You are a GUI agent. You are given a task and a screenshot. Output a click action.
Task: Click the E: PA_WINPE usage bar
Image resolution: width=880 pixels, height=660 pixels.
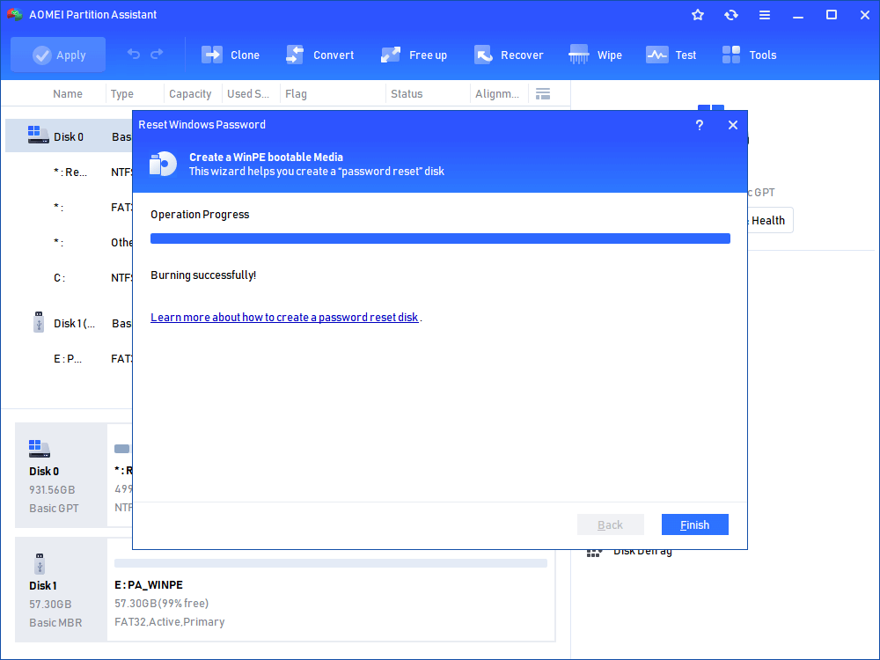click(x=331, y=563)
